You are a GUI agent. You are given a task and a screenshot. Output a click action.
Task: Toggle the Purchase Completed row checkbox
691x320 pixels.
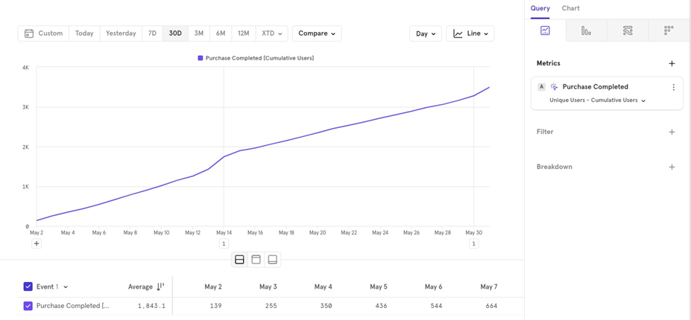[28, 306]
